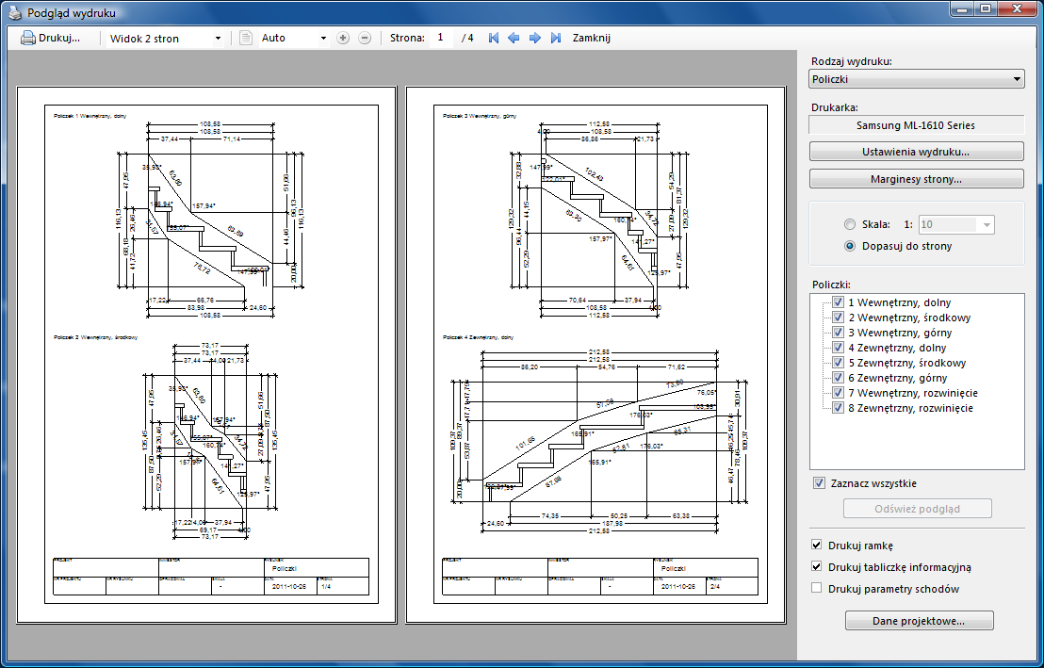1044x668 pixels.
Task: Select the Skala radio button
Action: point(850,225)
